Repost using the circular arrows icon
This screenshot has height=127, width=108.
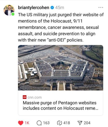(x=59, y=123)
